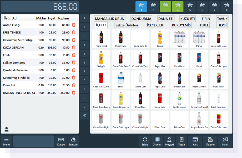Tap numpad key 9
The image size is (242, 158).
point(84,89)
